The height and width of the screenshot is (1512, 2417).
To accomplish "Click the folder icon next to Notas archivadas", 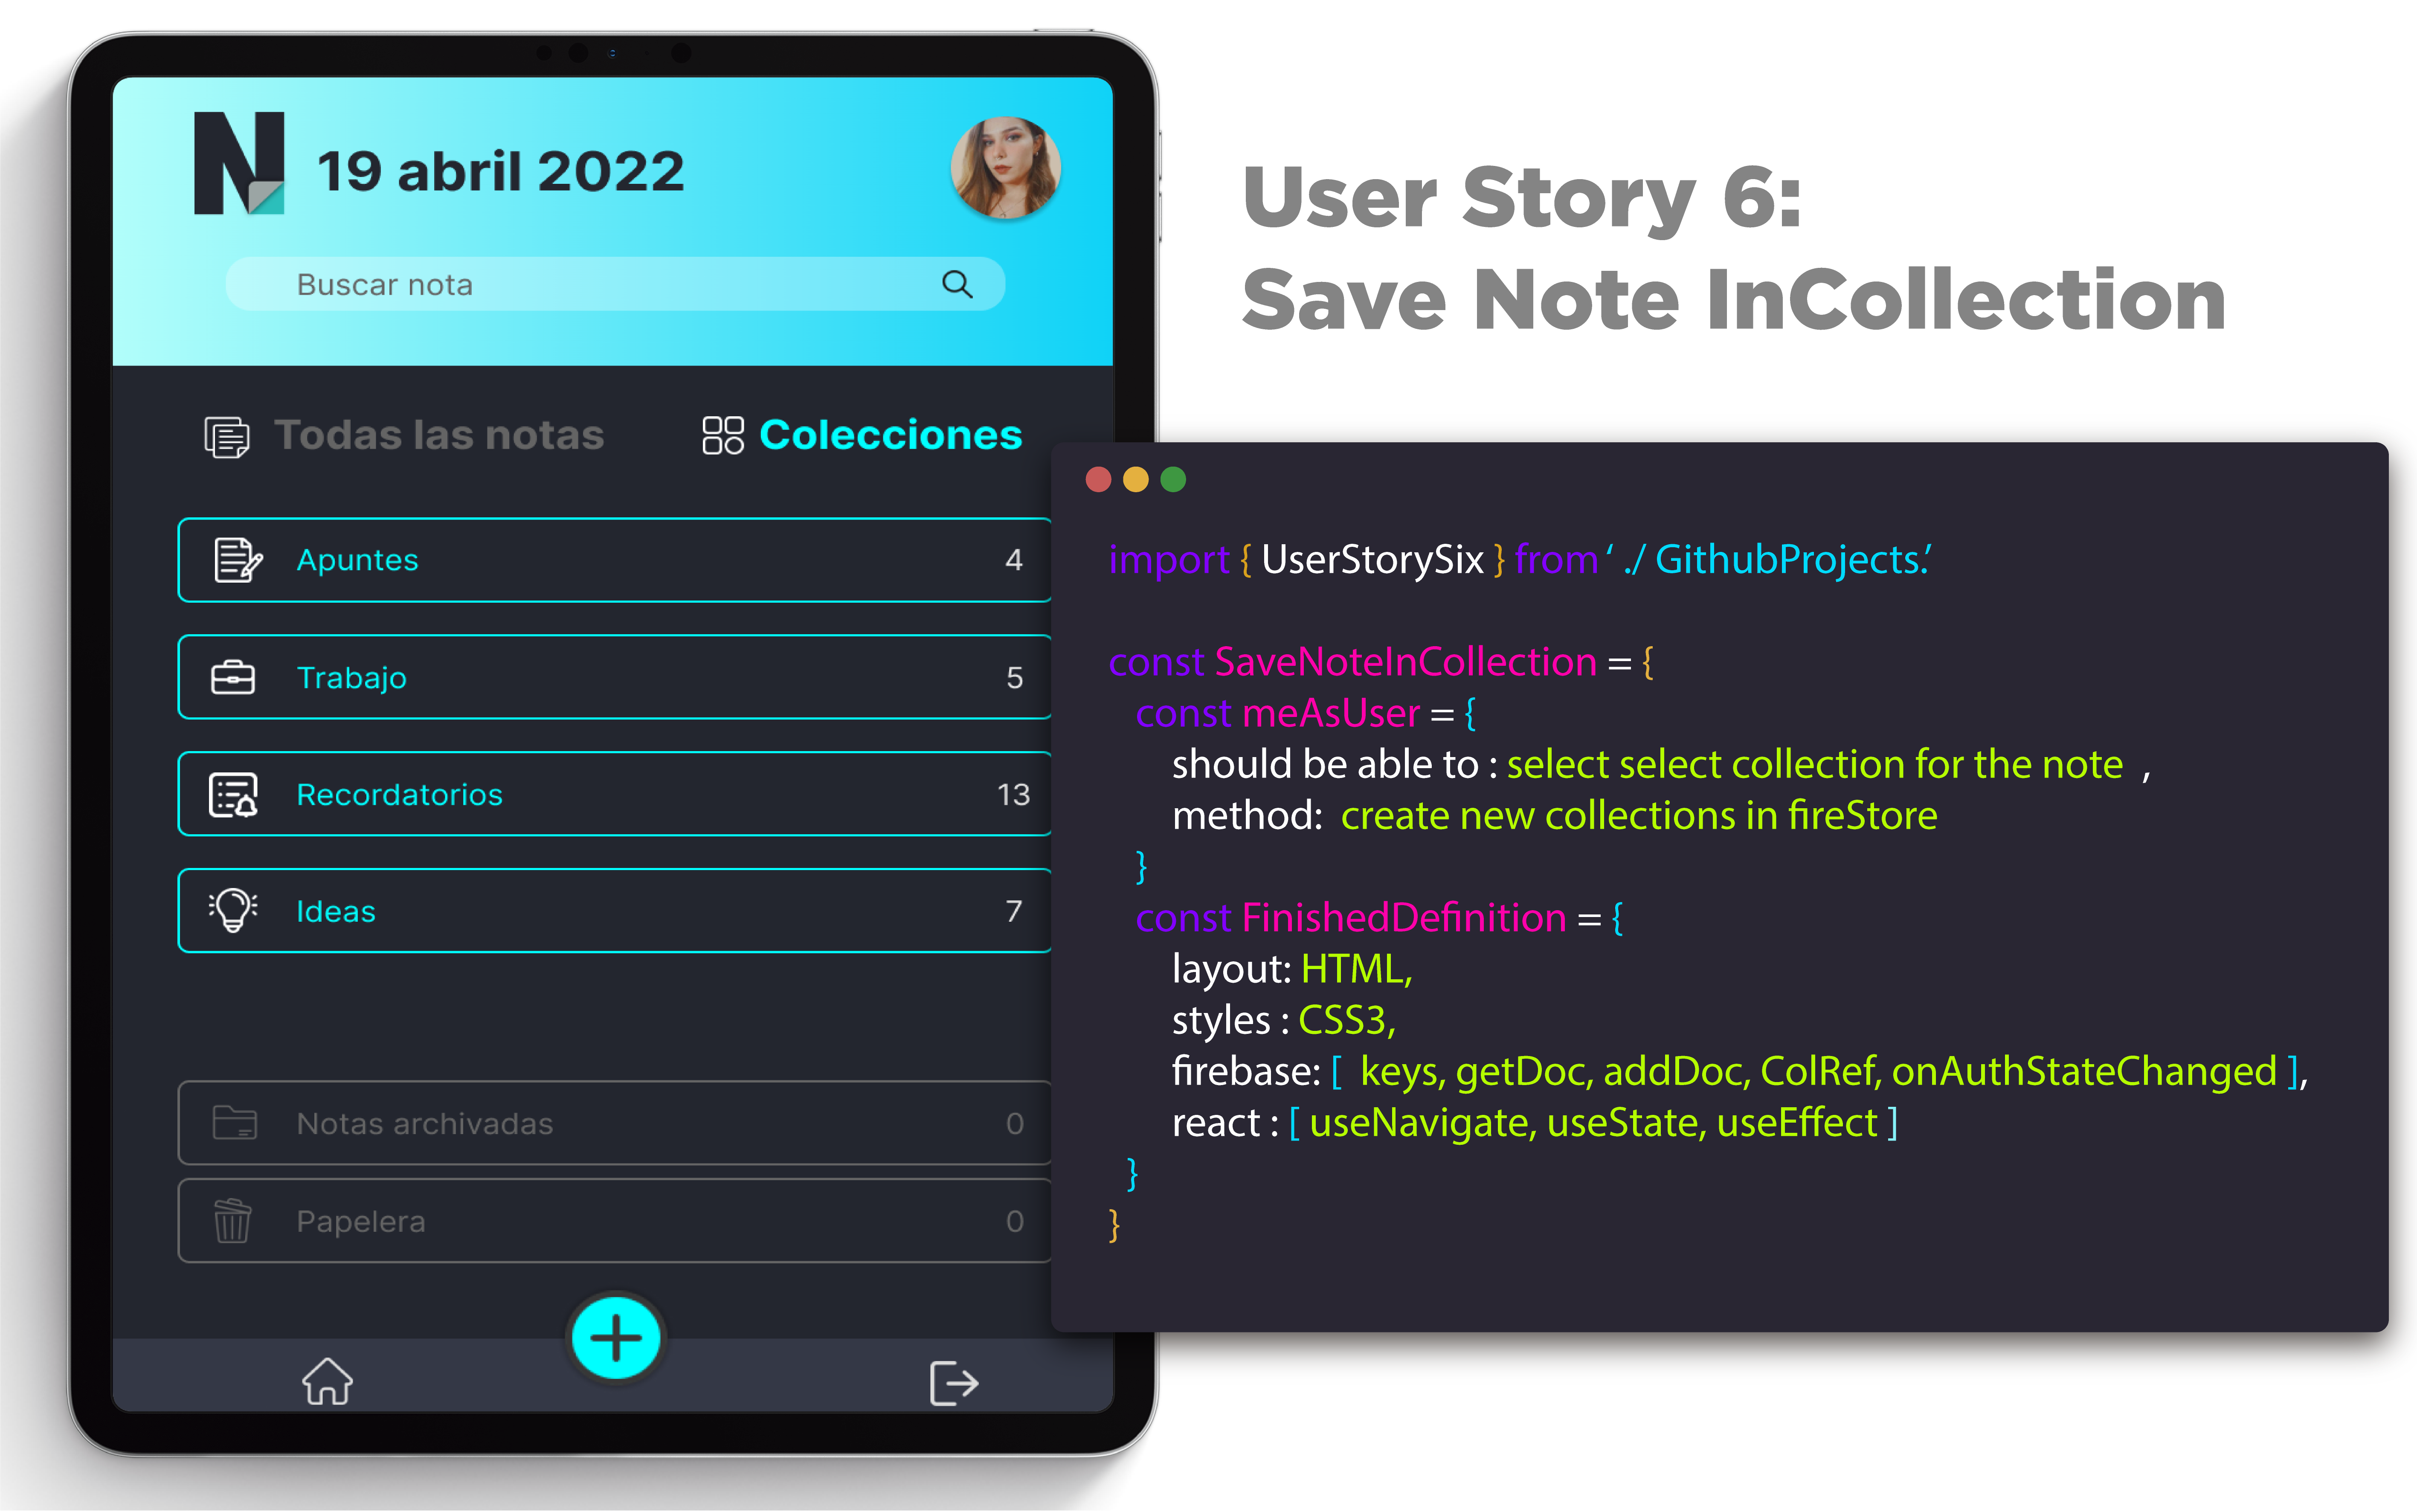I will 234,1122.
